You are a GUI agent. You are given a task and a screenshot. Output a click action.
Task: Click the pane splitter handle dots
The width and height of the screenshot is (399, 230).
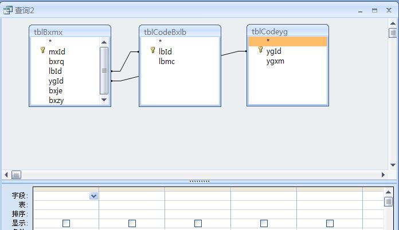199,181
